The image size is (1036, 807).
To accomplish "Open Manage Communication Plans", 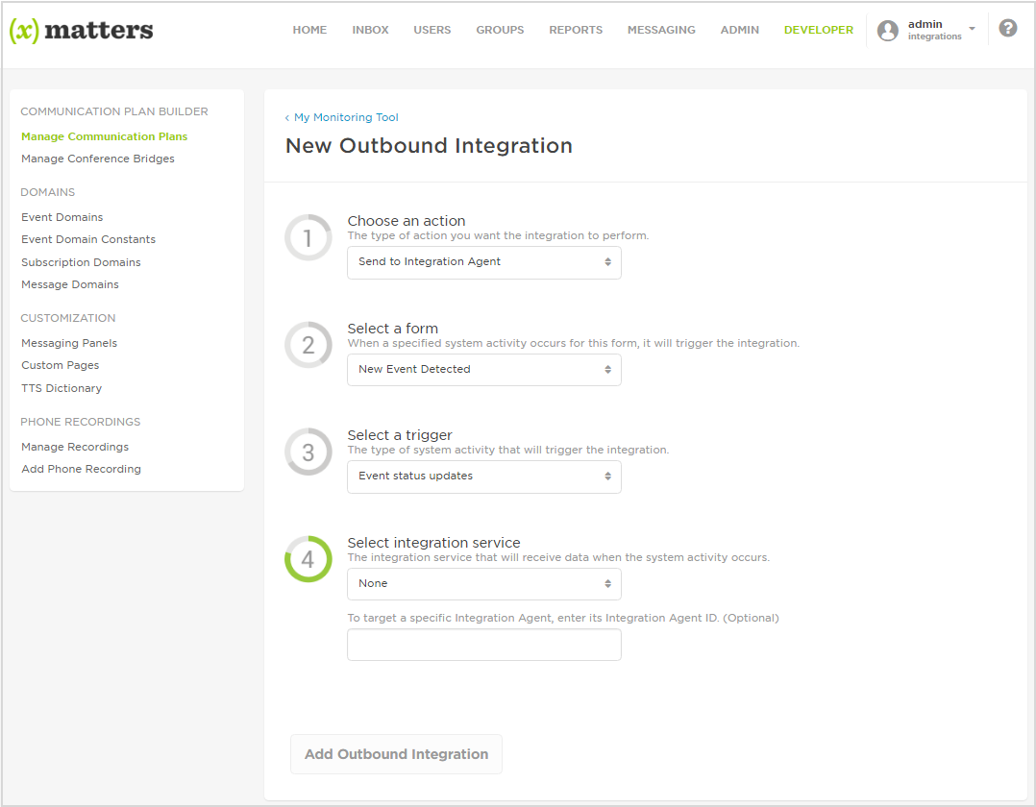I will (105, 136).
